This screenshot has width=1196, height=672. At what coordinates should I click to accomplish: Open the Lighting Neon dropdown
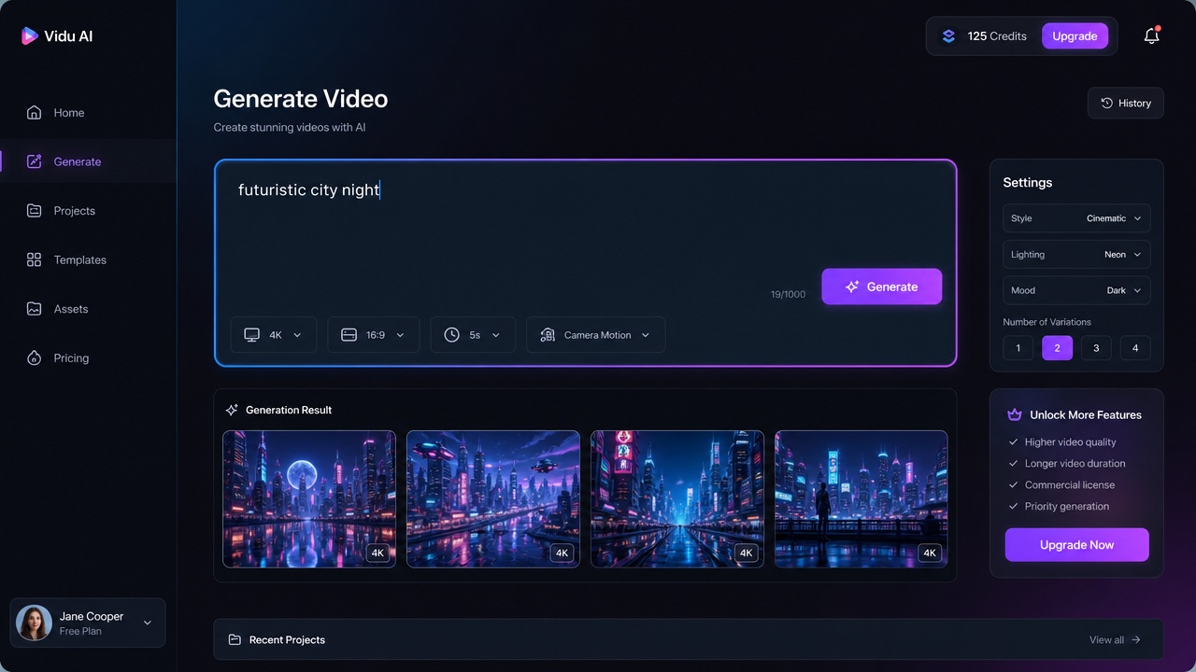(x=1076, y=255)
